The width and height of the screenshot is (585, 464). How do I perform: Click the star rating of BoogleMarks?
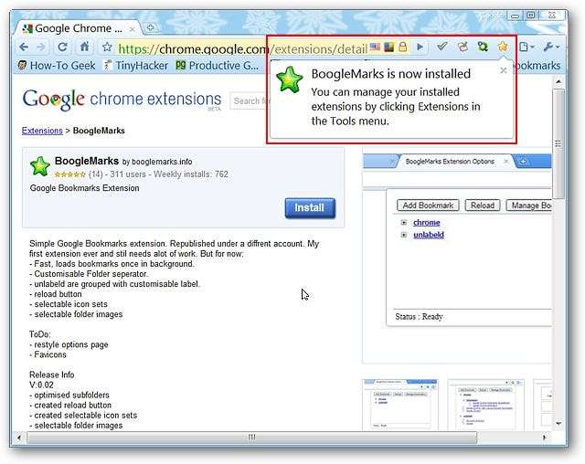point(69,174)
